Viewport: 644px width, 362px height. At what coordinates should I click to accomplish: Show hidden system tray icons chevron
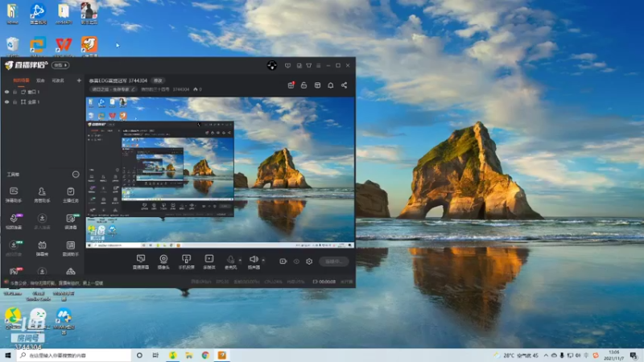[546, 356]
